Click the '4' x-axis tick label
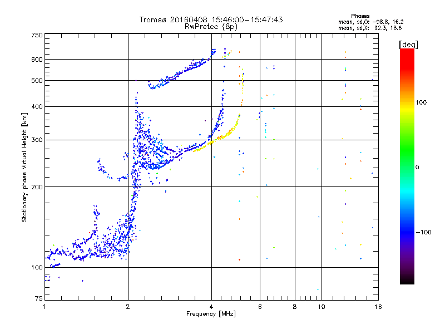The height and width of the screenshot is (334, 445). (x=211, y=307)
